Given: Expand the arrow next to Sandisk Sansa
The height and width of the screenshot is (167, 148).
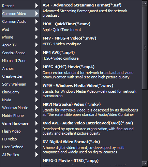Looking at the screenshot, I should click(x=36, y=53).
